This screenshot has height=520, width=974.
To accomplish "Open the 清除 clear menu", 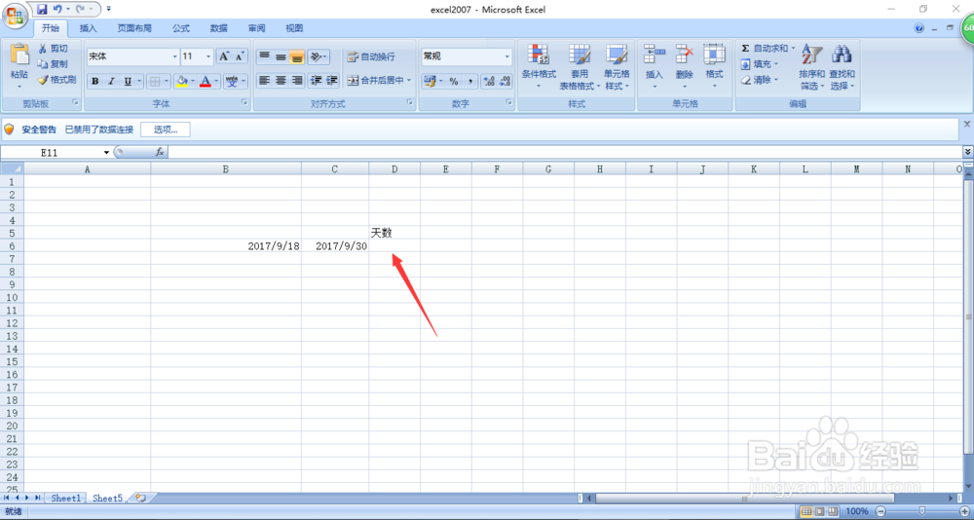I will 759,80.
